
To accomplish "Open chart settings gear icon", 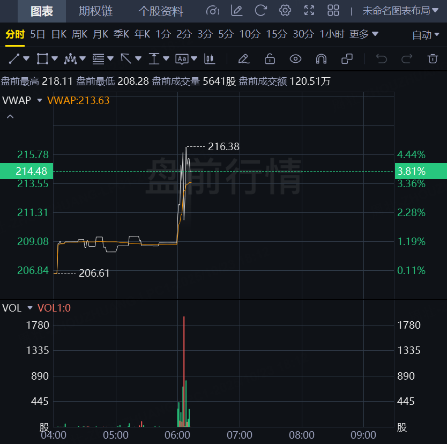I will (x=285, y=11).
